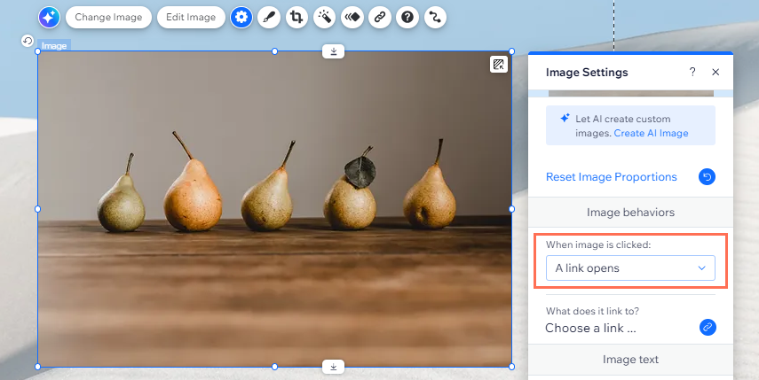The height and width of the screenshot is (380, 759).
Task: Open the Design paintbrush icon
Action: 269,17
